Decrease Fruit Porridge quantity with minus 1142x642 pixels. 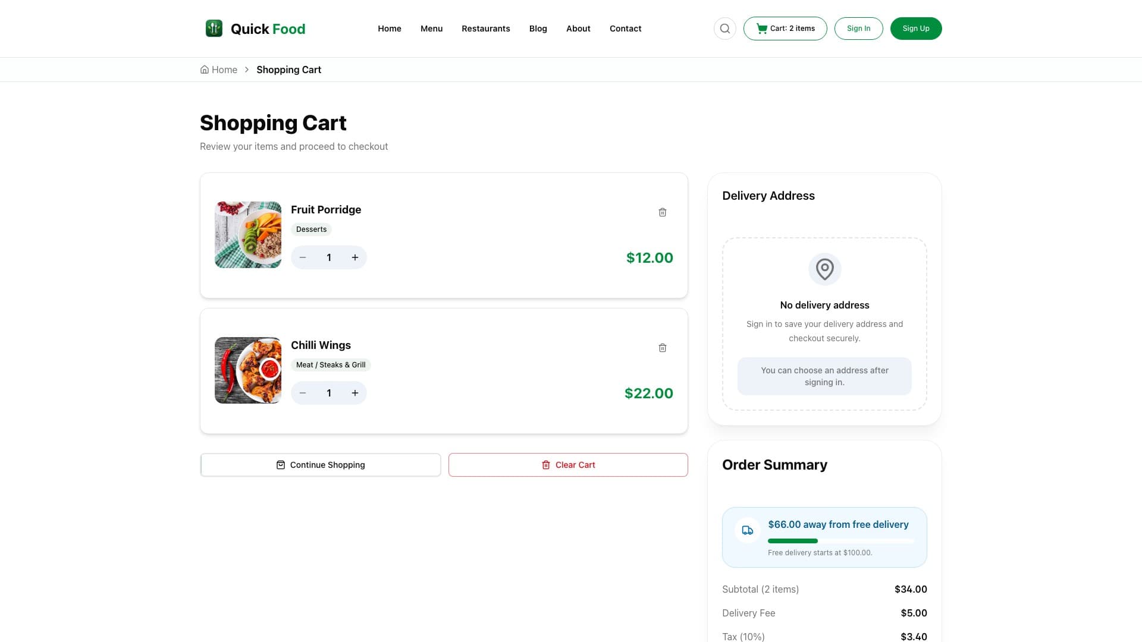tap(303, 257)
